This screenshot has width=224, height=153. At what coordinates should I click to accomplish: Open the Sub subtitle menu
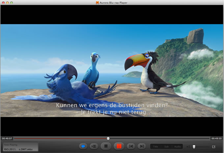click(166, 147)
